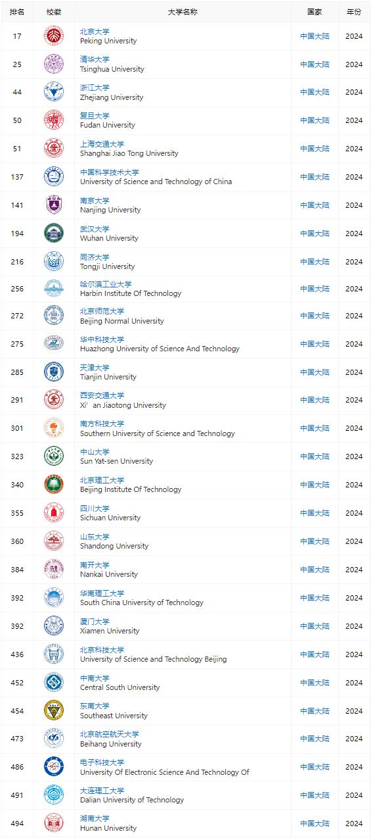The image size is (371, 838).
Task: Click the Tsinghua University purple emblem
Action: 54,64
